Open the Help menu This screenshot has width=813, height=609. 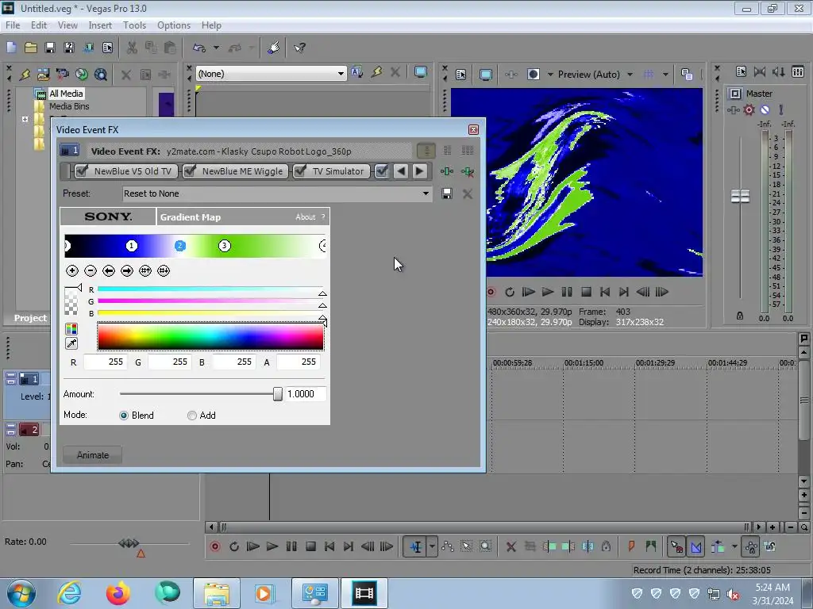coord(211,25)
